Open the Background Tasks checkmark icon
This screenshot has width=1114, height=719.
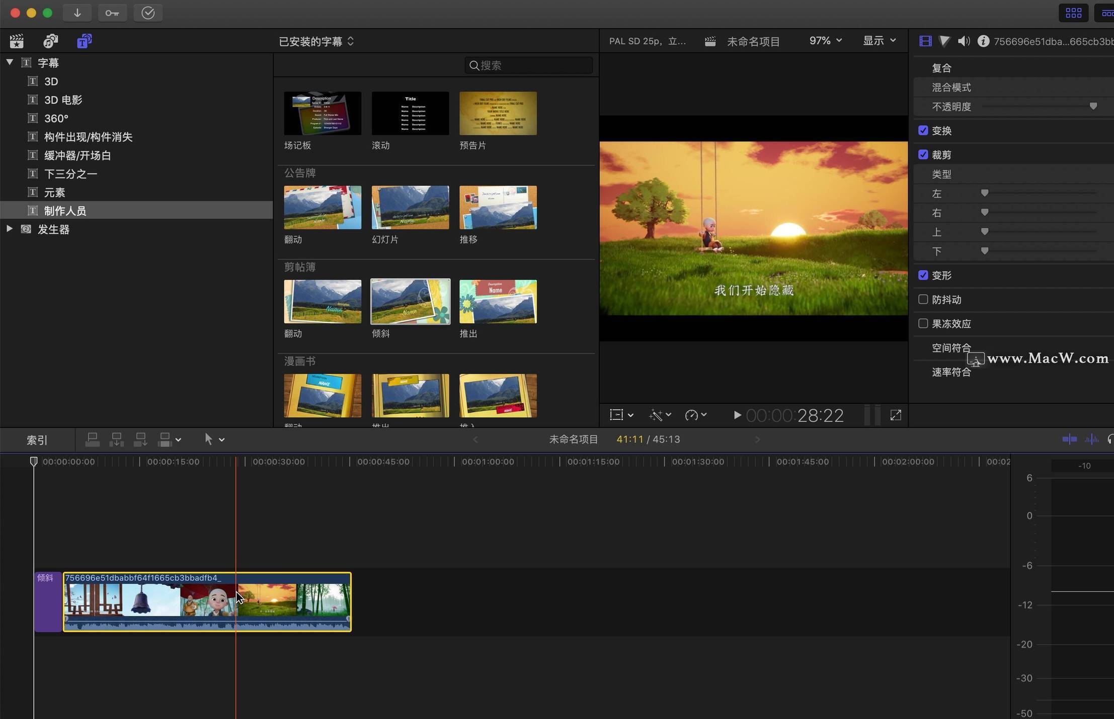pos(148,13)
